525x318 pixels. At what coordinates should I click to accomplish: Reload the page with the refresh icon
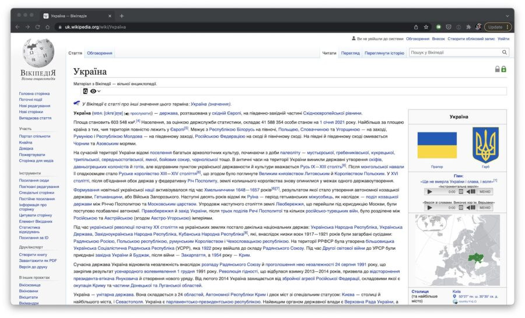pos(37,27)
